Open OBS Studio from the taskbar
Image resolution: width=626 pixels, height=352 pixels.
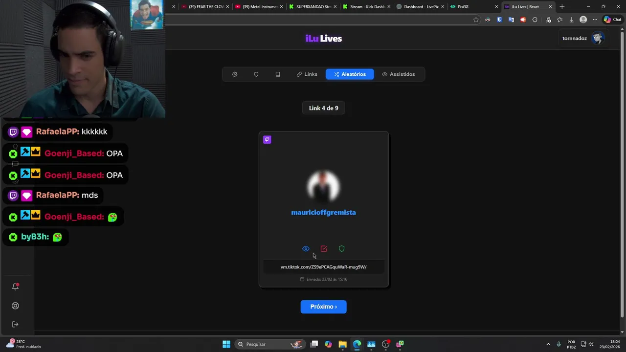point(385,344)
